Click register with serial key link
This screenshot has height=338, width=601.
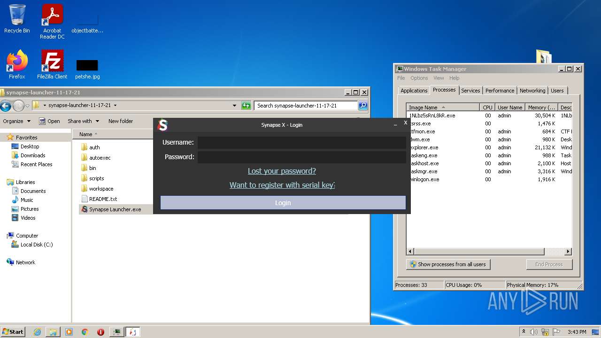point(282,185)
